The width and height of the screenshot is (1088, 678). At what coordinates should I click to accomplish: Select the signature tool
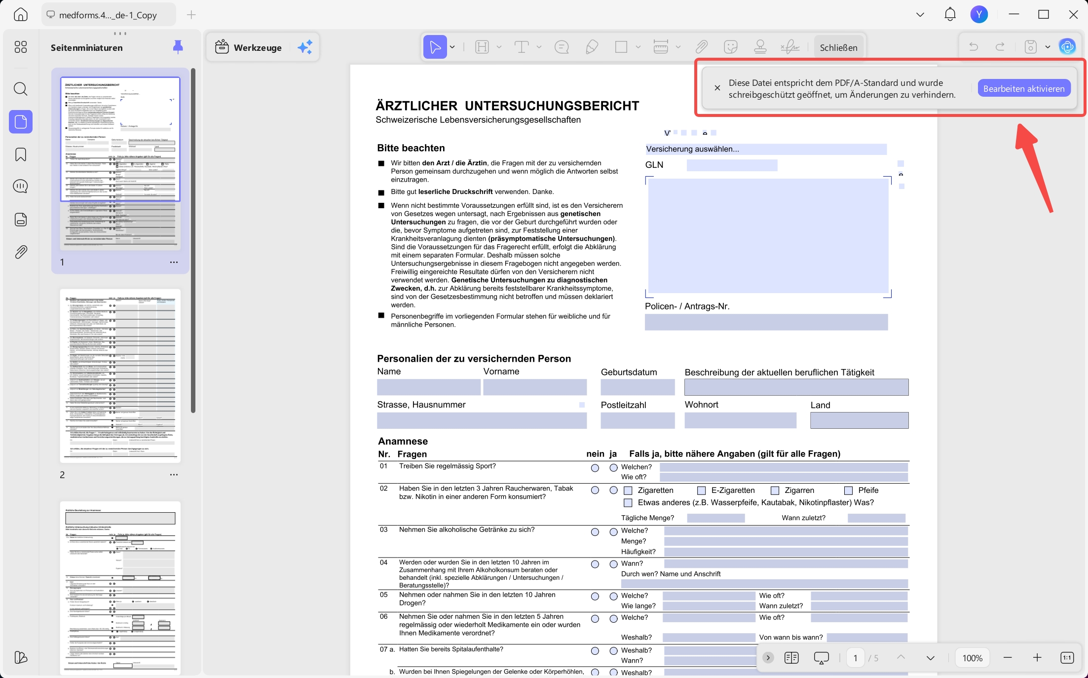[x=790, y=47]
